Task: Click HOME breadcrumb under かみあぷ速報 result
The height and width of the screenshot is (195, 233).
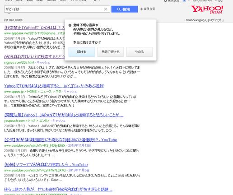Action: (x=32, y=92)
